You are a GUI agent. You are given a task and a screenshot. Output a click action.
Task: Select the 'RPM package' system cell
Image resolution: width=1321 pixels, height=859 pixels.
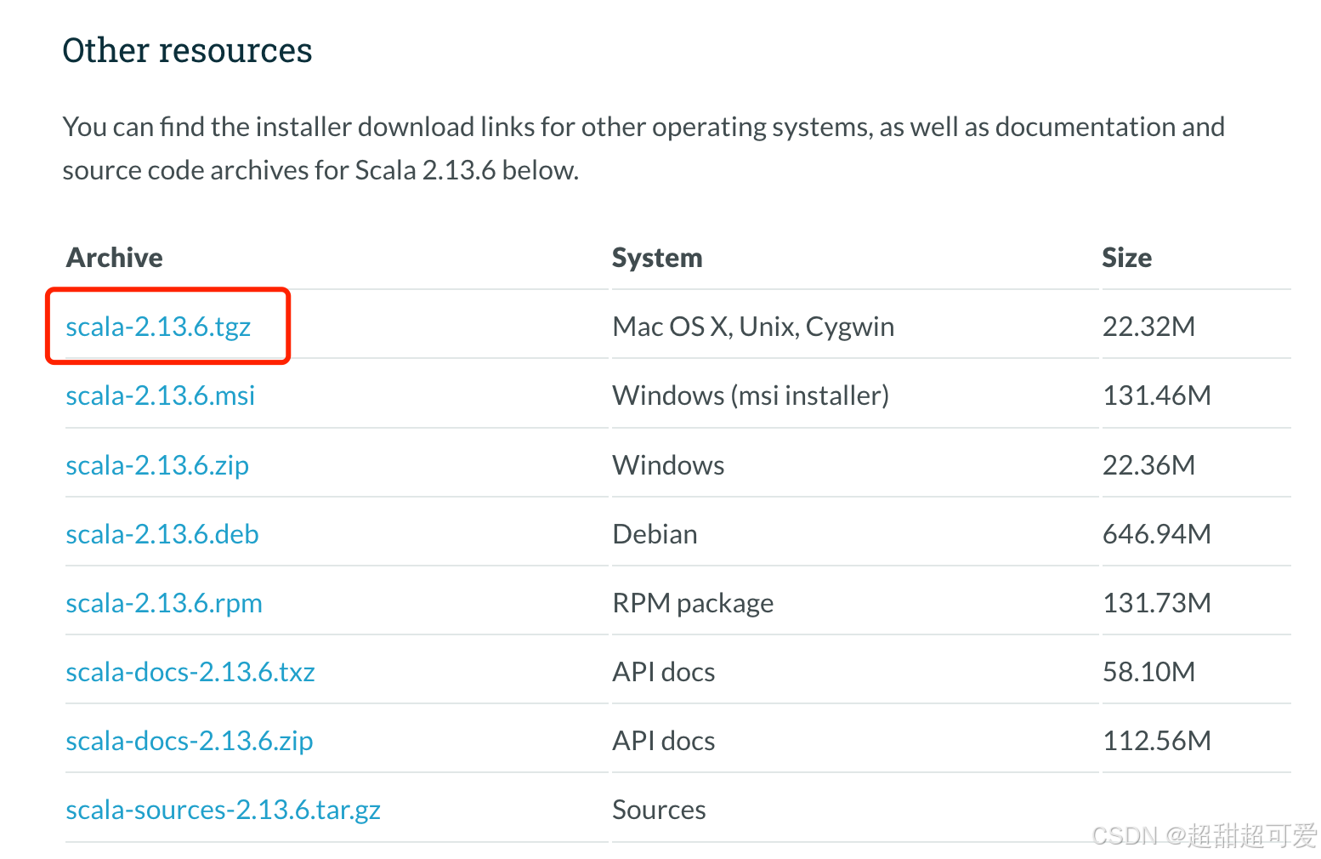pyautogui.click(x=693, y=603)
